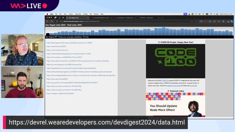Image resolution: width=235 pixels, height=132 pixels.
Task: Open the File menu
Action: [x=56, y=14]
